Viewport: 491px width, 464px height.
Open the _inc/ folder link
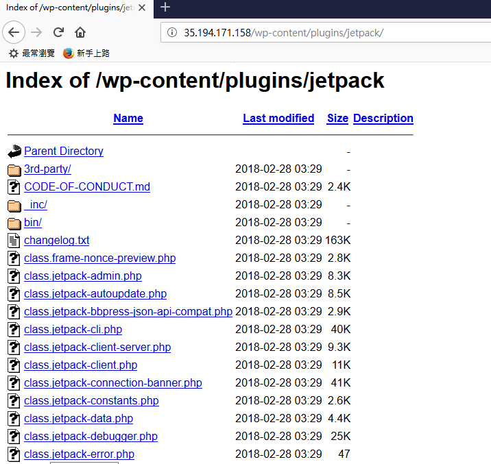click(36, 205)
